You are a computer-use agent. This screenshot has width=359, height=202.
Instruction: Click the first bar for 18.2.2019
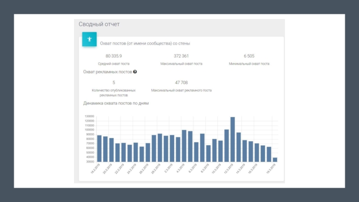coord(99,148)
